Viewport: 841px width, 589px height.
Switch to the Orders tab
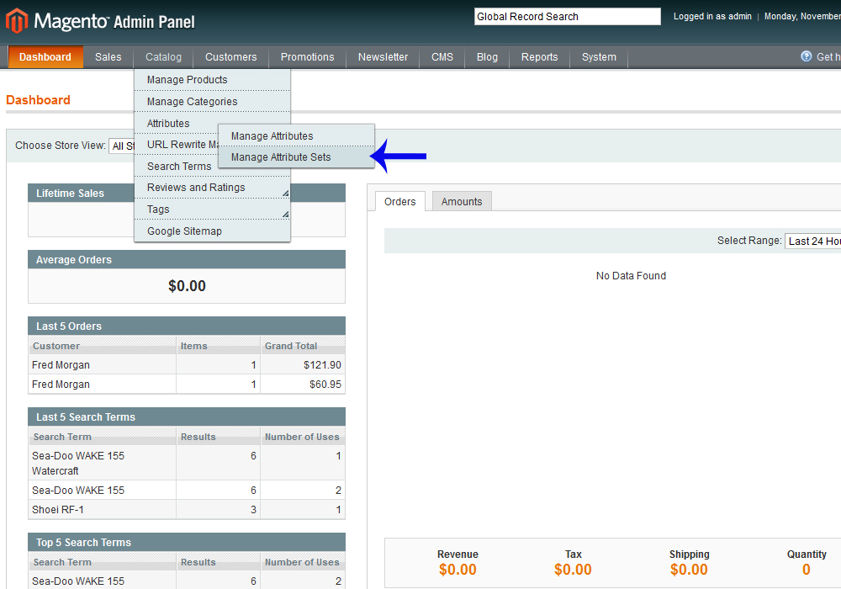(x=399, y=202)
